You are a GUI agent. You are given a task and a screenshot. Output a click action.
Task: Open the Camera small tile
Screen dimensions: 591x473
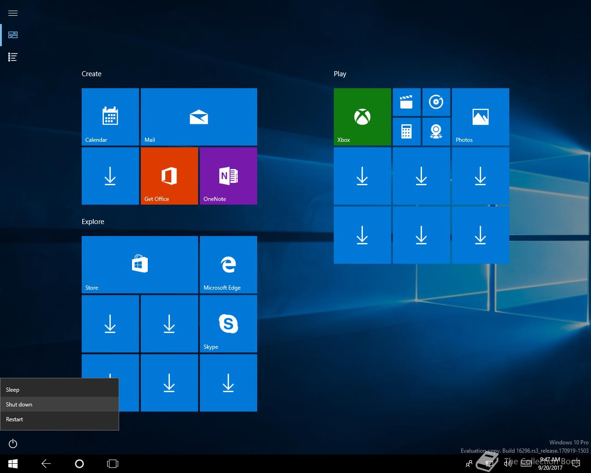[436, 132]
